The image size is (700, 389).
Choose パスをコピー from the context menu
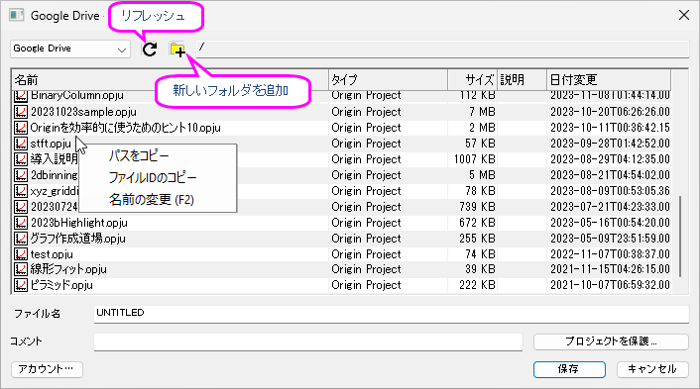tap(139, 155)
